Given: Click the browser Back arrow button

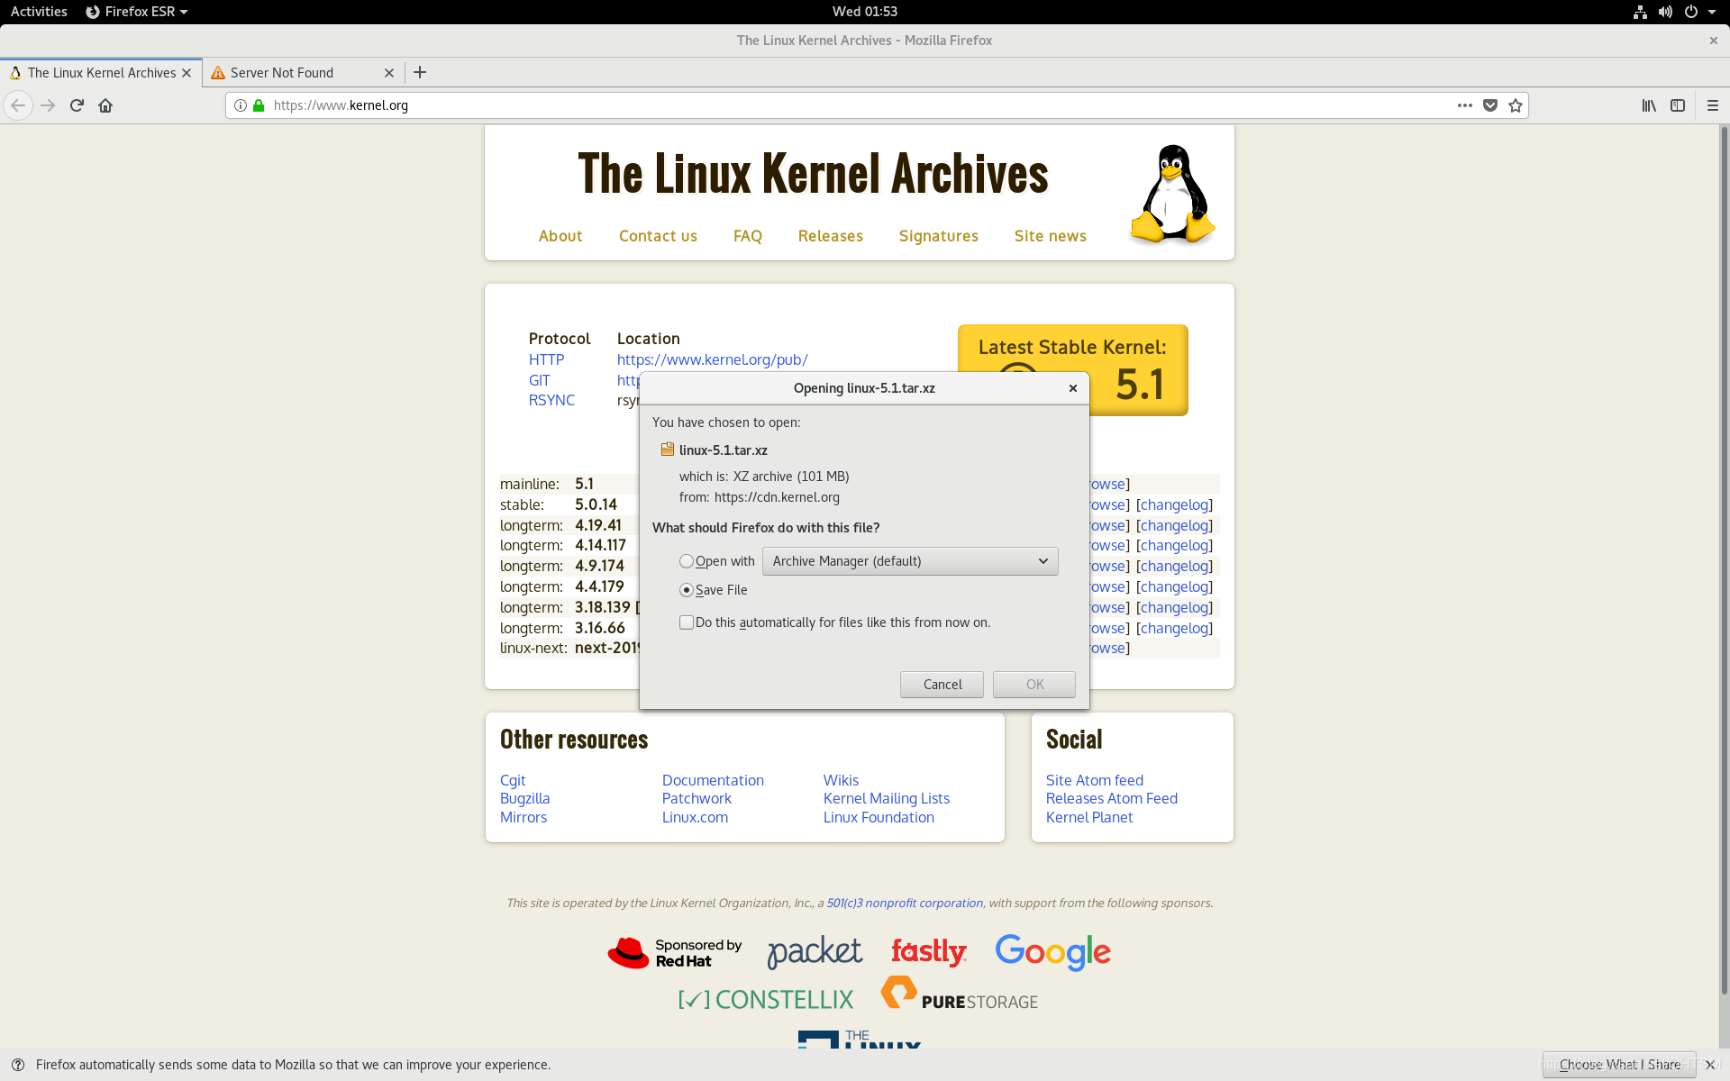Looking at the screenshot, I should 18,105.
